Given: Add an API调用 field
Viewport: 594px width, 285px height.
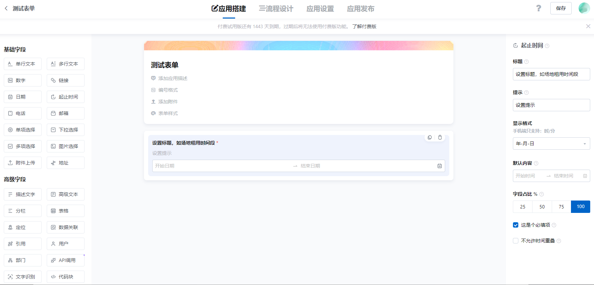Looking at the screenshot, I should [66, 260].
